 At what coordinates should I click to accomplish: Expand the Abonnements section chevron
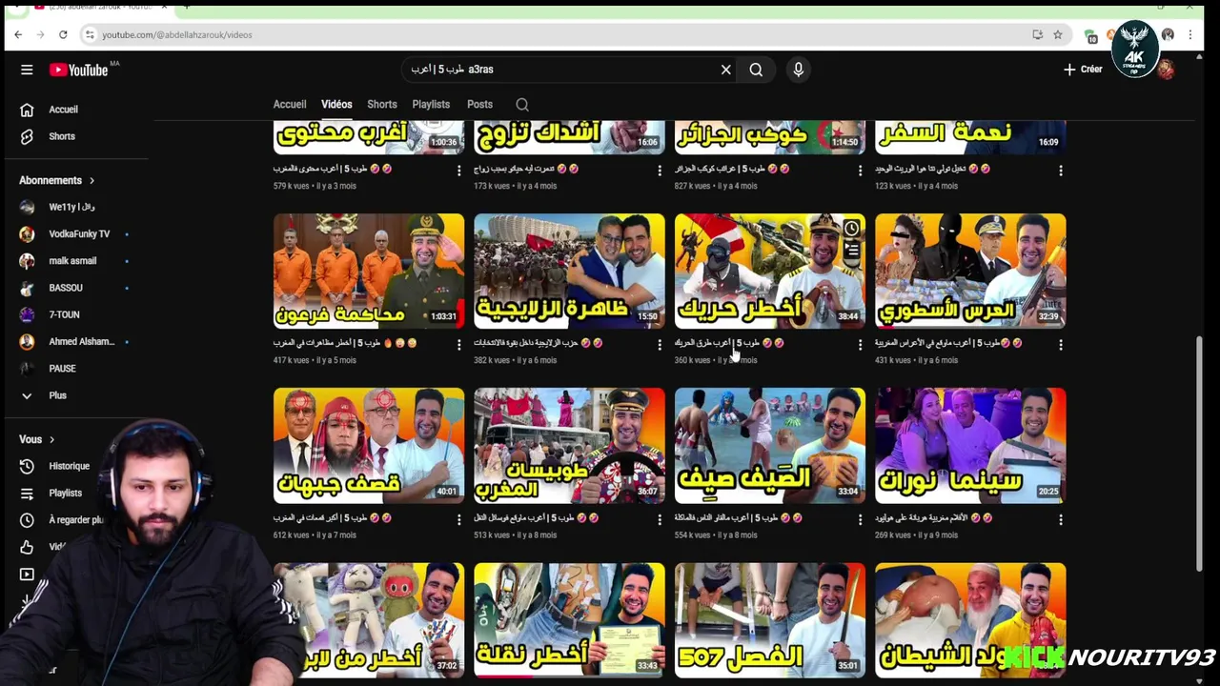91,181
